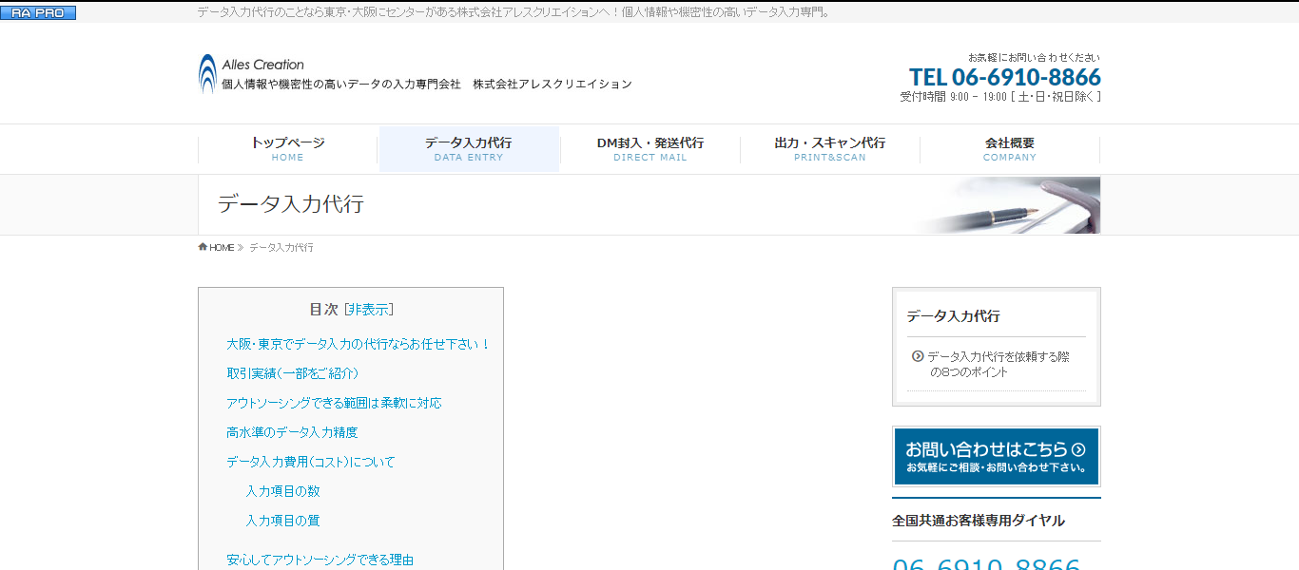Click the データ入力代行 breadcrumb text
This screenshot has height=570, width=1299.
coord(281,247)
